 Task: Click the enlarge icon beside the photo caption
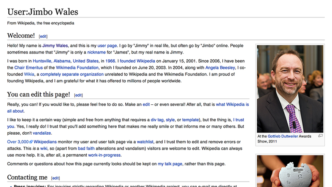[320, 136]
